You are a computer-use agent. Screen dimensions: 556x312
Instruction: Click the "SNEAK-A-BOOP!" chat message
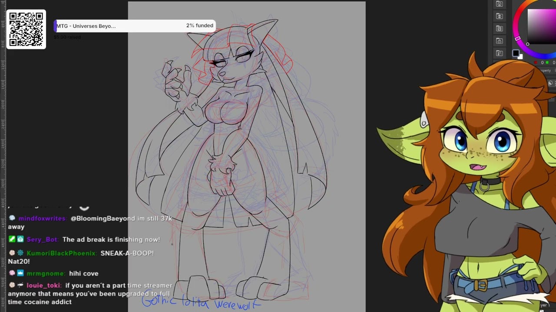[127, 253]
